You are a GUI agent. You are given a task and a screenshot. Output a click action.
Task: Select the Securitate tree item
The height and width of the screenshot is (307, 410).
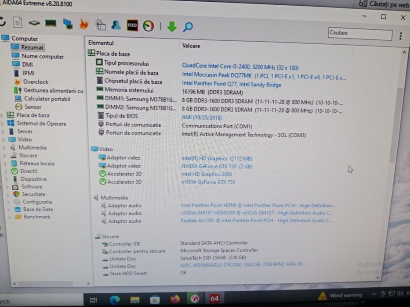[x=29, y=194]
